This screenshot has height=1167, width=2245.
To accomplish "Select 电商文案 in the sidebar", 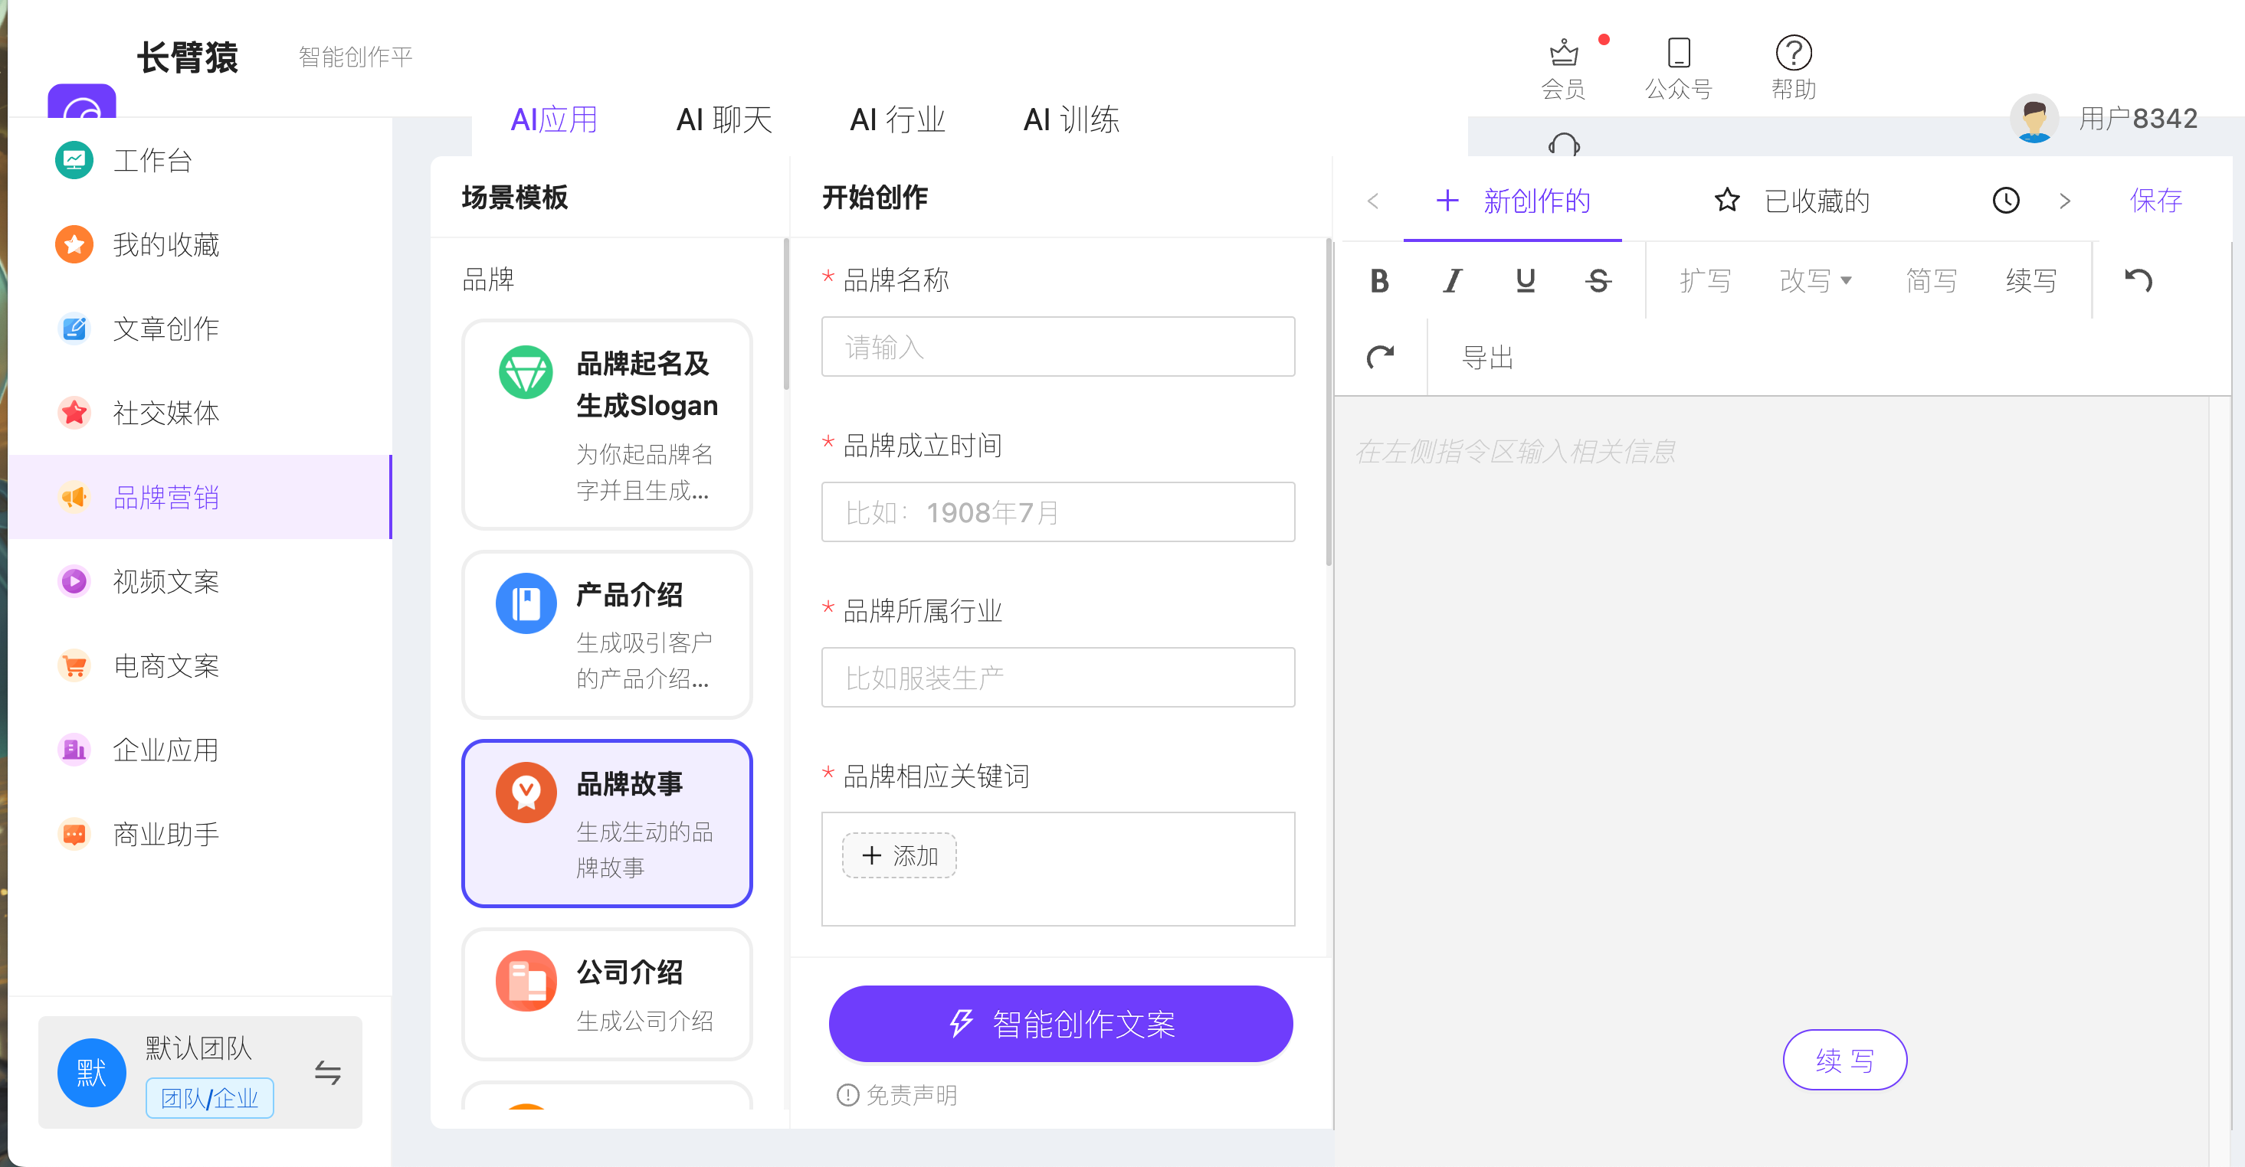I will click(166, 665).
